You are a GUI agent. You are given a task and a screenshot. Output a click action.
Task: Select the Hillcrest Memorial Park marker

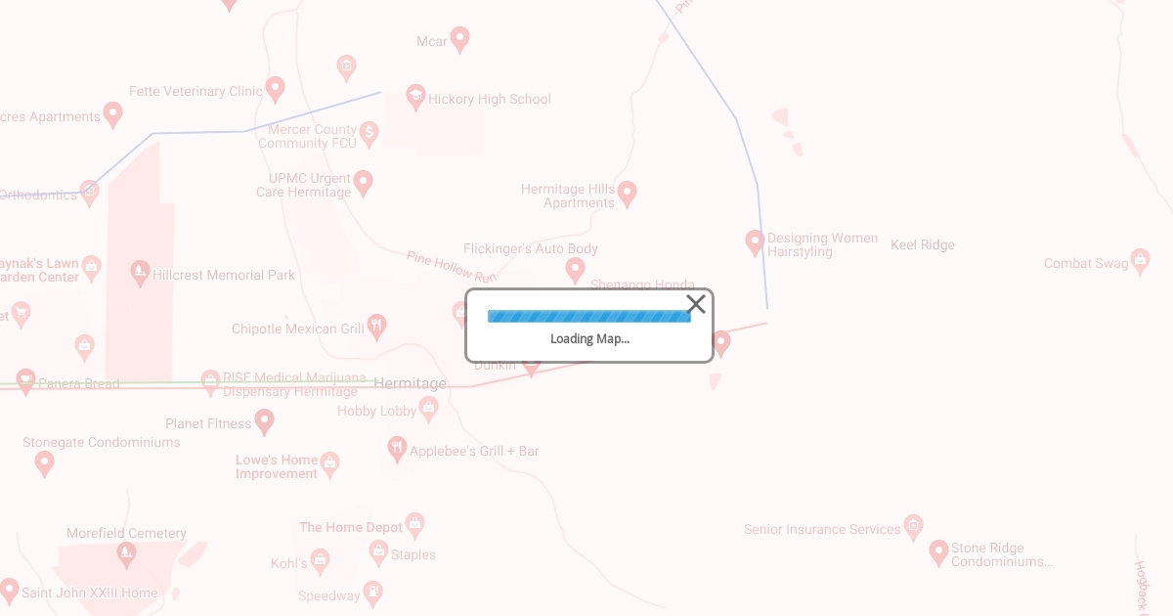pyautogui.click(x=140, y=274)
